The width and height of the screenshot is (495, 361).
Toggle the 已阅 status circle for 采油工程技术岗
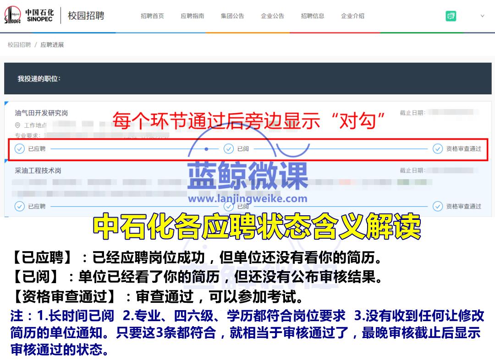(x=228, y=207)
